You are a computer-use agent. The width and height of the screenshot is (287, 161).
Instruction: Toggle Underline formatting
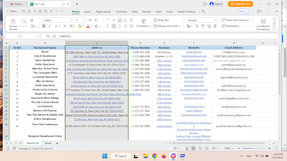[56, 26]
